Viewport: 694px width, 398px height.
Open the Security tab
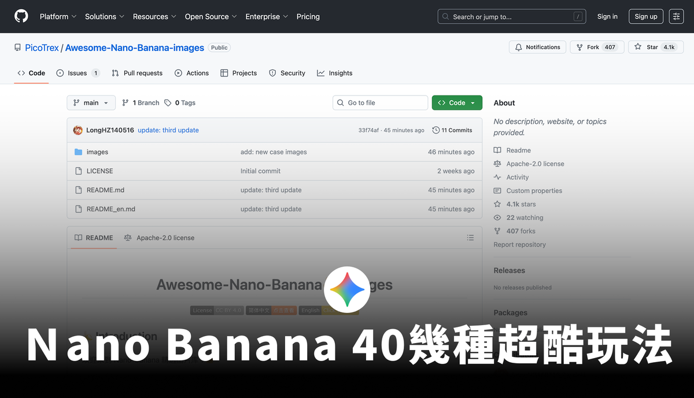(x=287, y=73)
